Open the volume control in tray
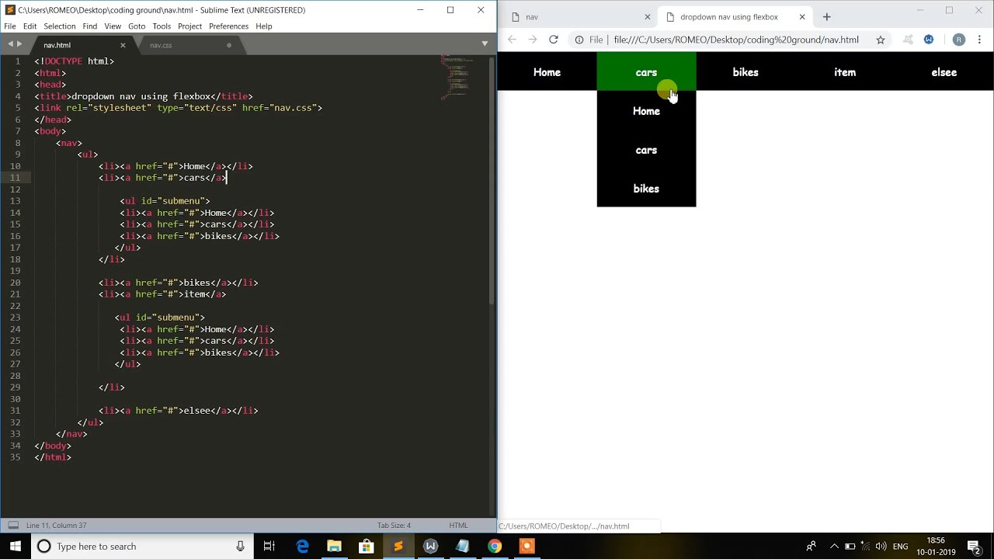 pos(881,547)
